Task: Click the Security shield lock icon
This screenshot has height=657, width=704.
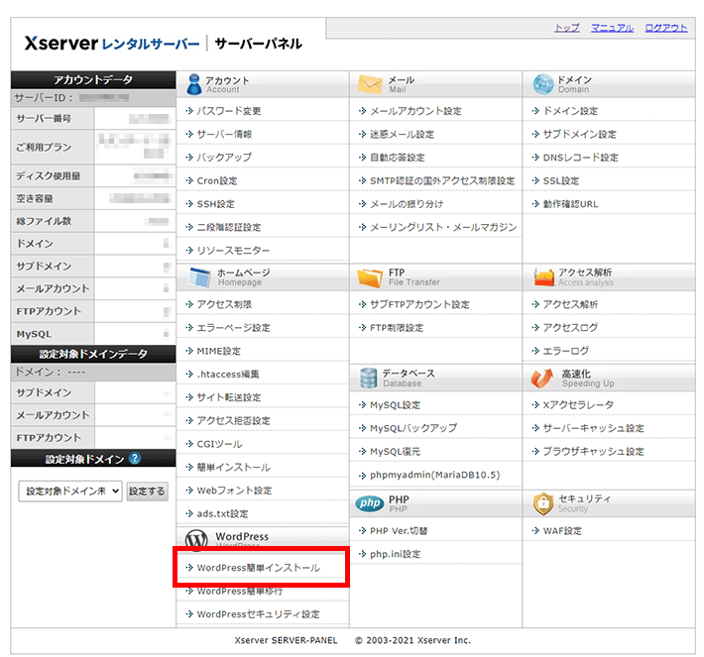Action: click(543, 503)
